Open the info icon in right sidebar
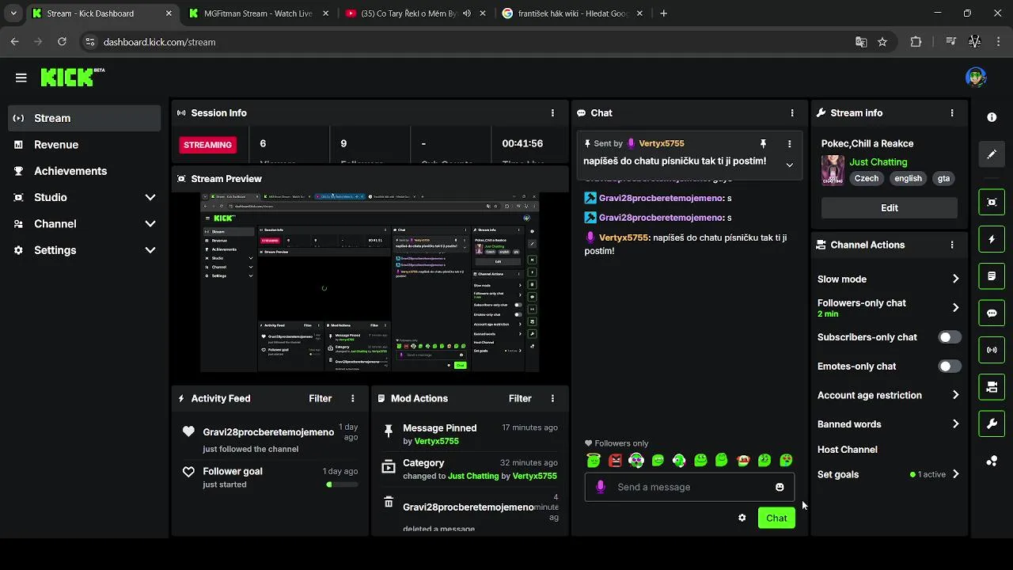This screenshot has height=570, width=1013. pos(992,117)
